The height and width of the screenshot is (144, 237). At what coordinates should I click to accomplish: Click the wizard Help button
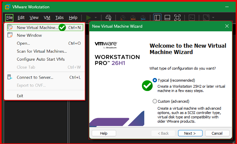(x=104, y=133)
